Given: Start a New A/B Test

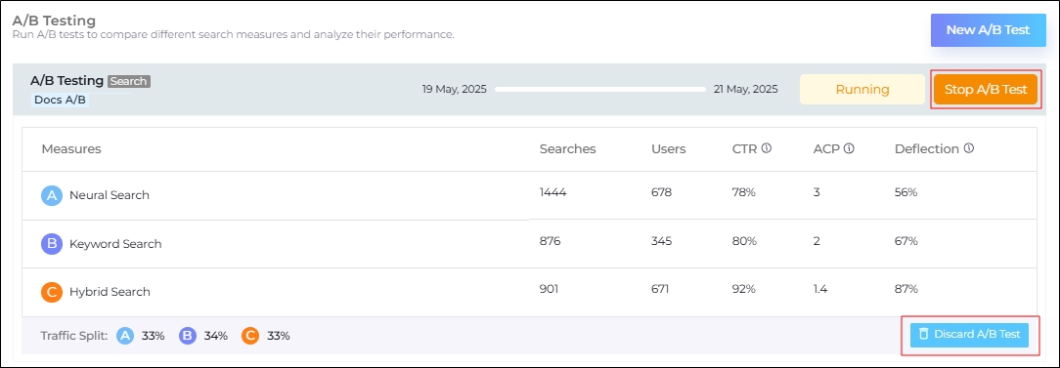Looking at the screenshot, I should [988, 30].
